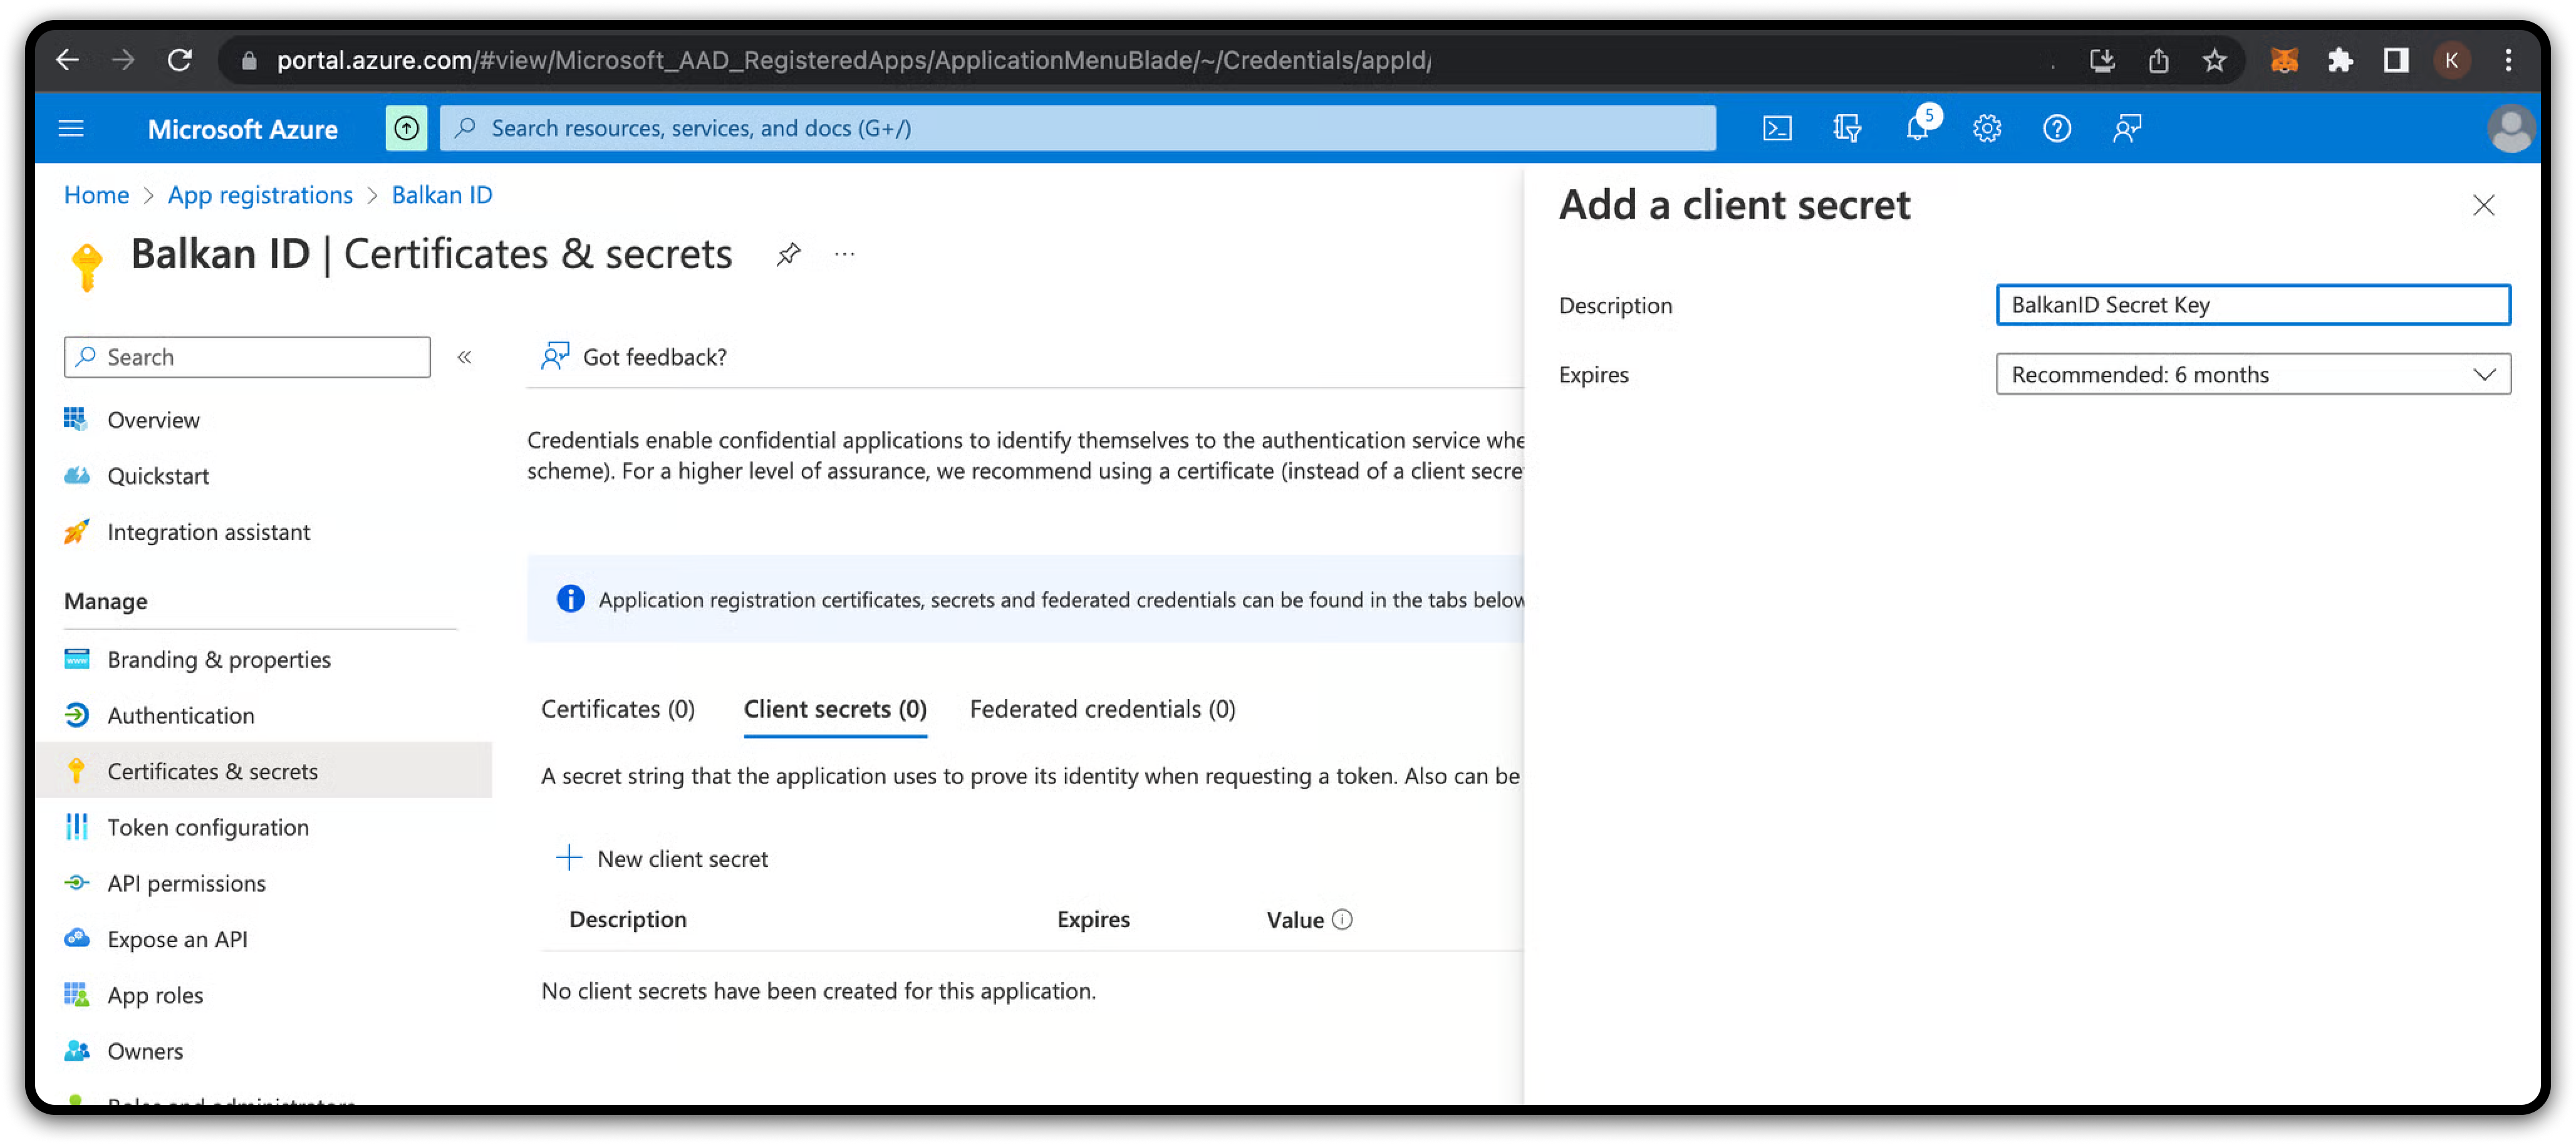Image resolution: width=2576 pixels, height=1145 pixels.
Task: Open directories and subscriptions filter icon
Action: [x=1847, y=128]
